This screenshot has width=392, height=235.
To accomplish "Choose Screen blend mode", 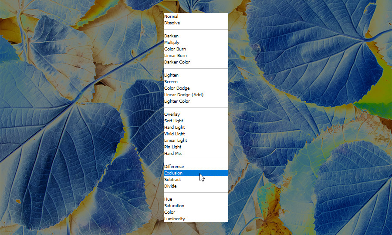I will coord(196,81).
